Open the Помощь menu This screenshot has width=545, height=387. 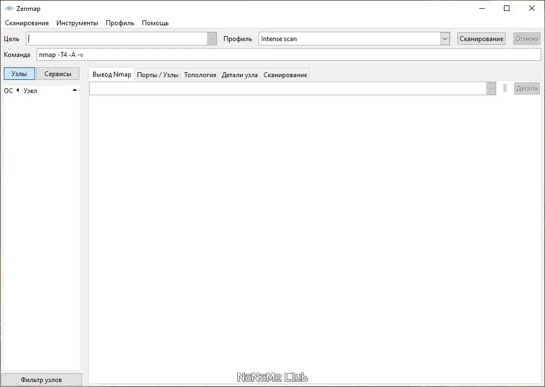tap(155, 23)
